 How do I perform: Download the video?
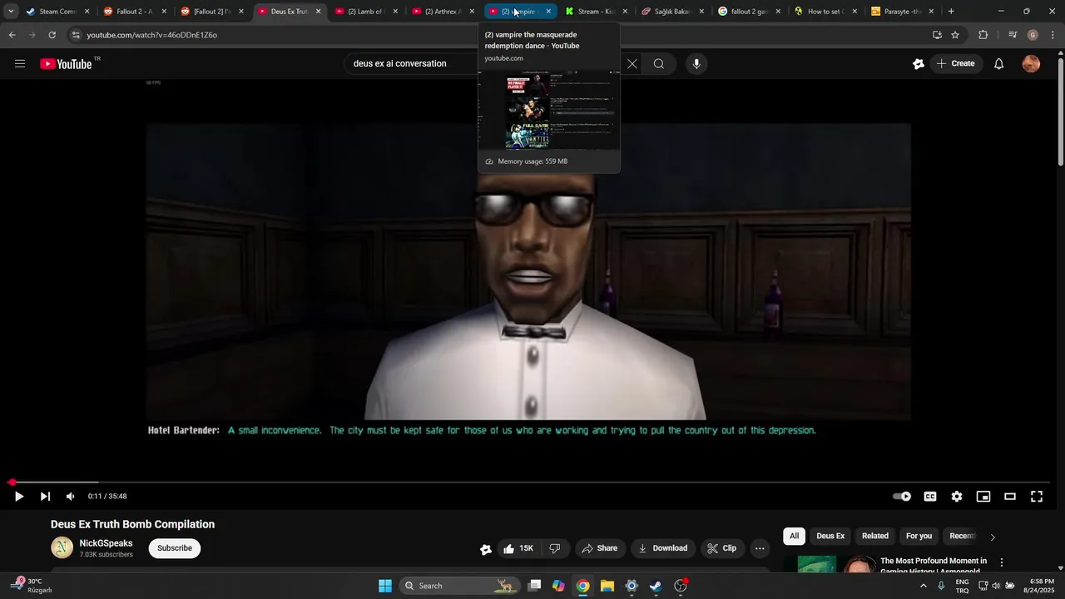pos(662,548)
